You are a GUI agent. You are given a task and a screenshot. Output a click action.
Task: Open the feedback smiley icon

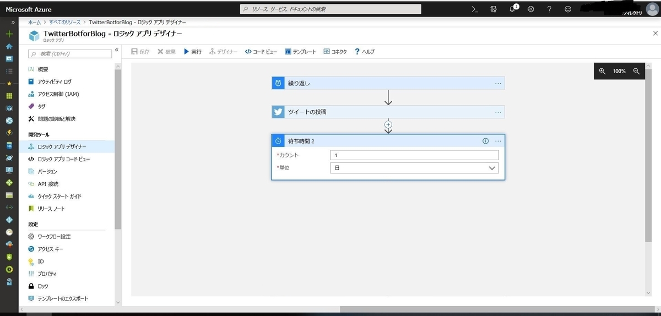568,9
